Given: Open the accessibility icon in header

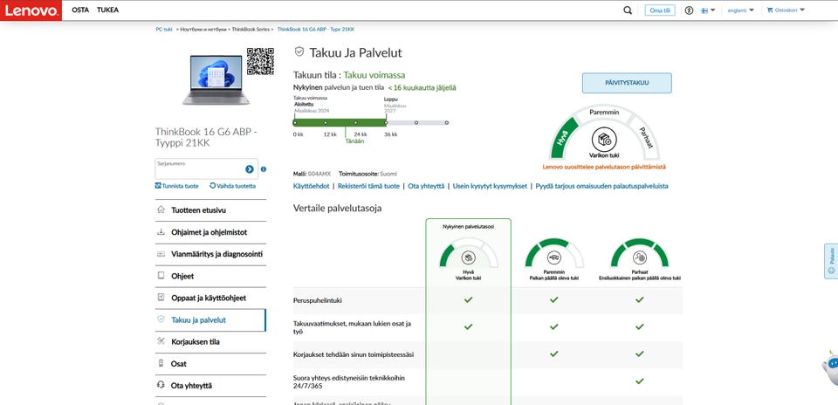Looking at the screenshot, I should (689, 10).
